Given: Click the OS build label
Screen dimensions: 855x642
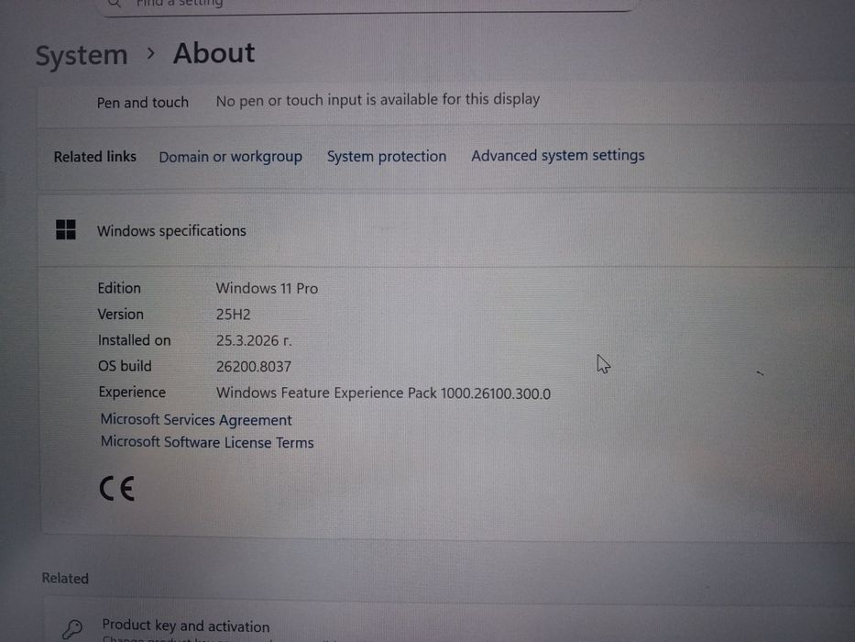Looking at the screenshot, I should 125,366.
